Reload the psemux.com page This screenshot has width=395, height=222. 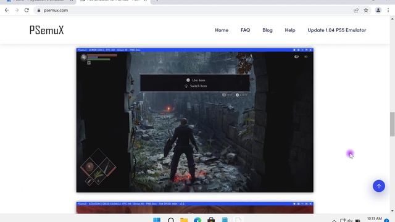point(27,10)
